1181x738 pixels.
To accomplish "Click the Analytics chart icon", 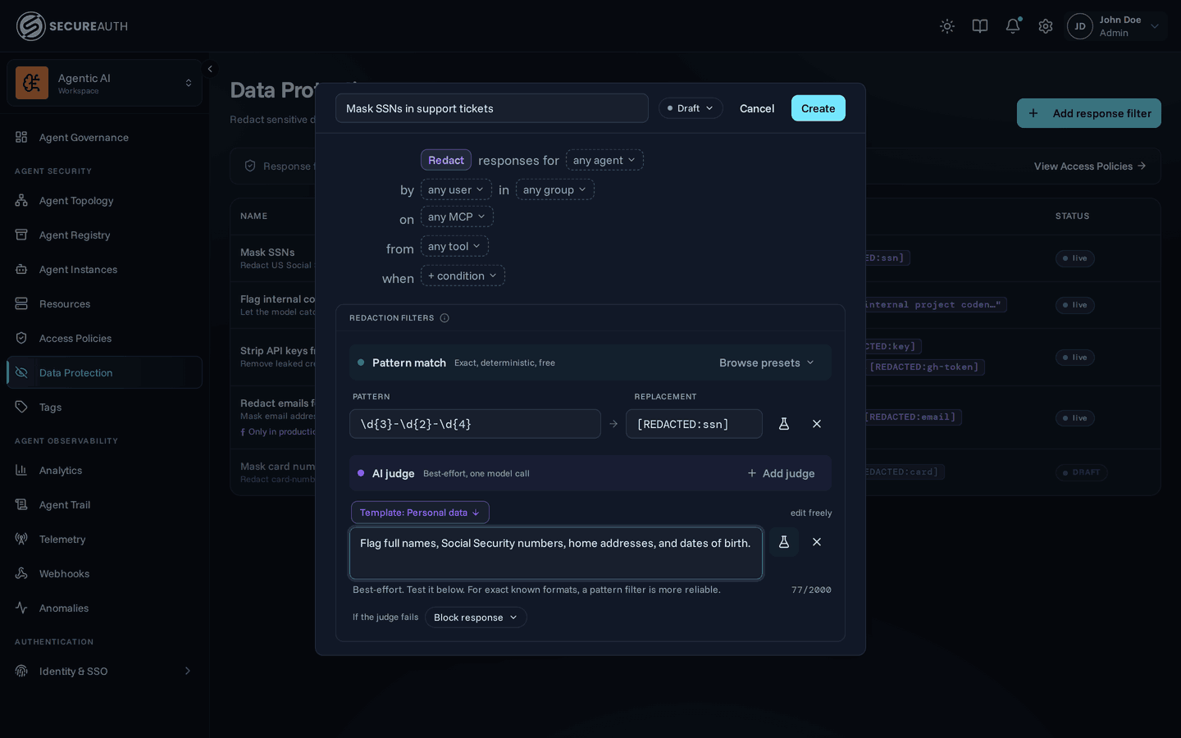I will tap(21, 470).
